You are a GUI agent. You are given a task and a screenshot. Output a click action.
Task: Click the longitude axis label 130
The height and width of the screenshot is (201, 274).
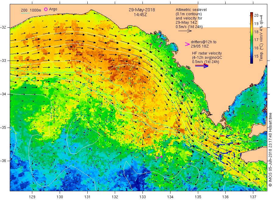pos(60,197)
